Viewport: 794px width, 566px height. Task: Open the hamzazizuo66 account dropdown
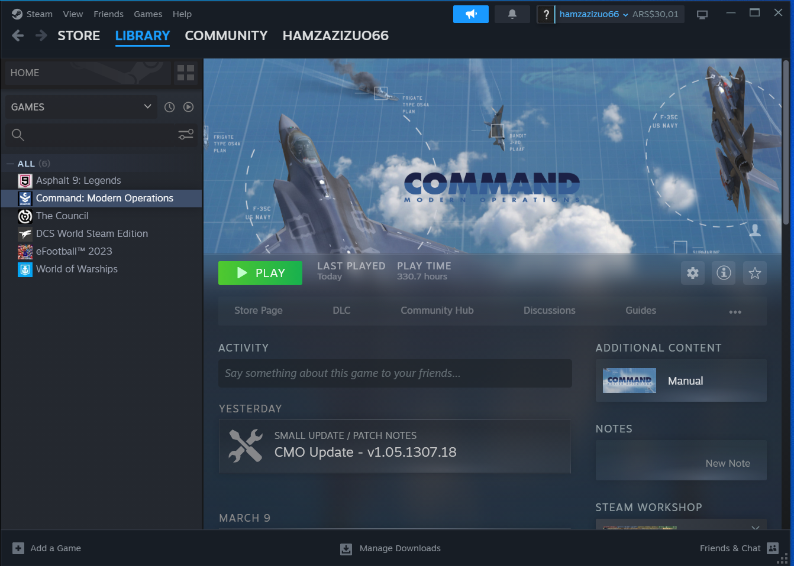pyautogui.click(x=593, y=14)
